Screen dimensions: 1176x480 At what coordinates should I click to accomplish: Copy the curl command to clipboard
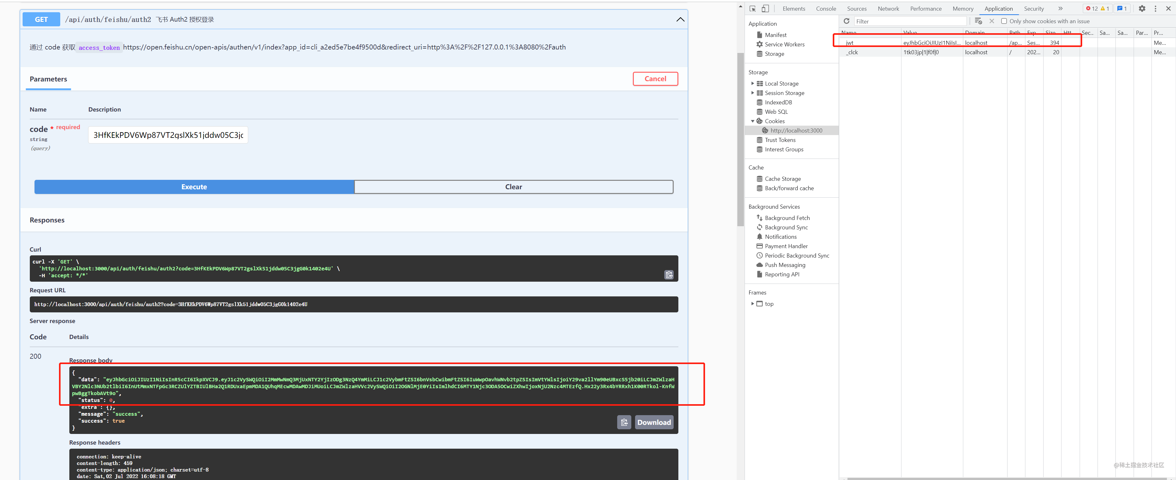[669, 275]
